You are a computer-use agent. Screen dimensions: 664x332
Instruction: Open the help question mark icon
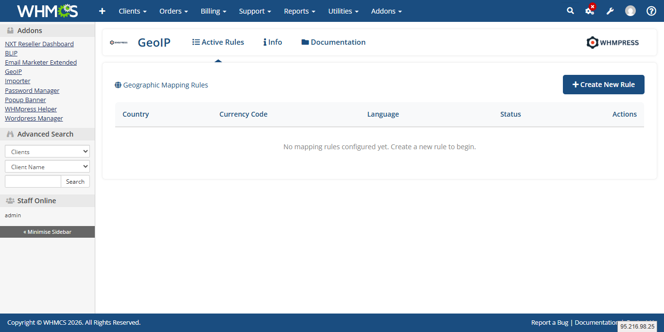tap(651, 11)
